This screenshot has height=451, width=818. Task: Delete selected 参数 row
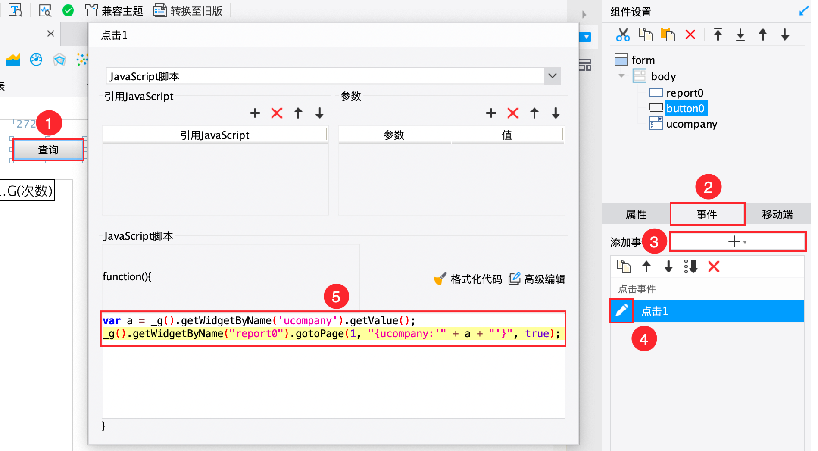point(513,113)
